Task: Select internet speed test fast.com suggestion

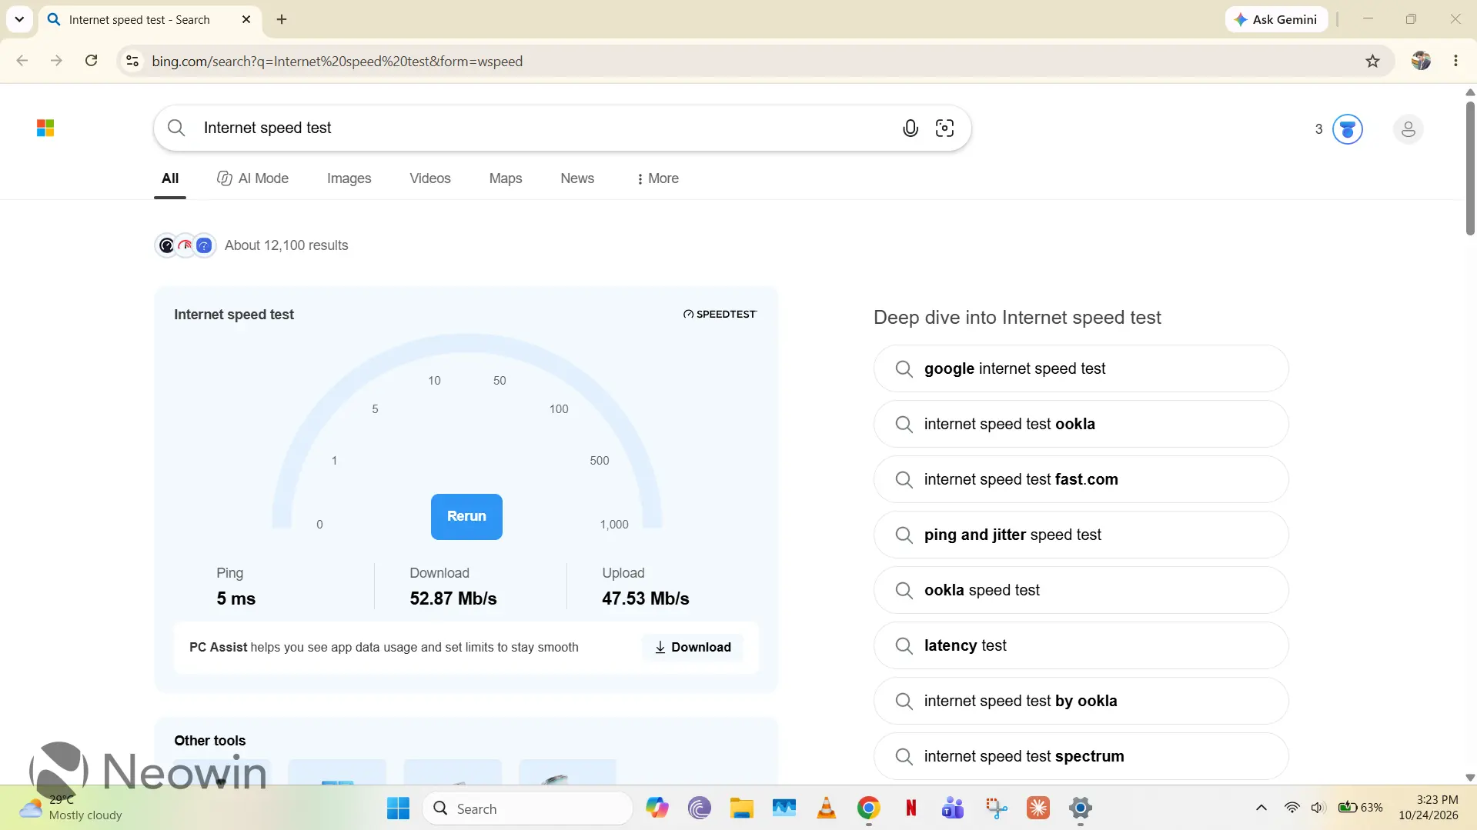Action: click(1081, 479)
